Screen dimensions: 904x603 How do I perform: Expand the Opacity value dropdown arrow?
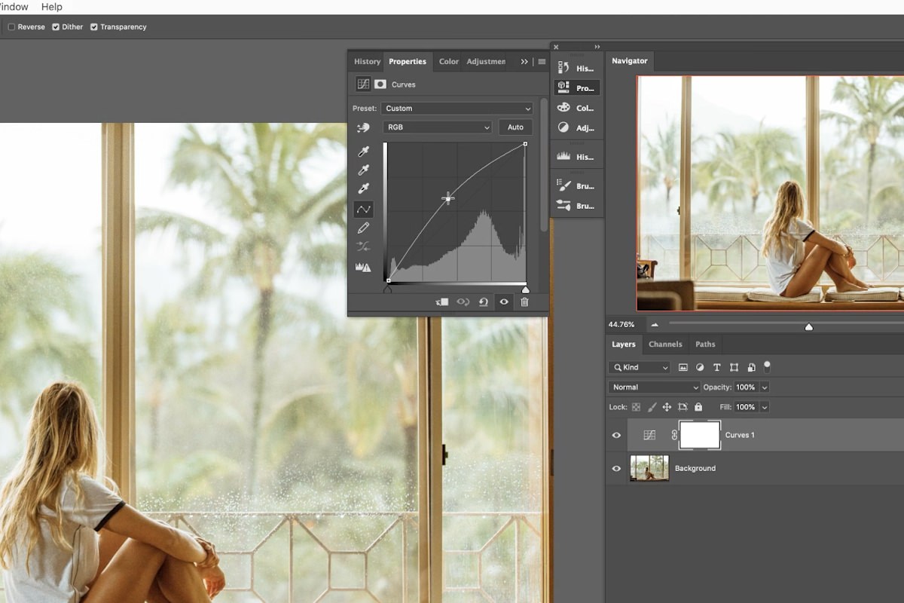[x=765, y=387]
